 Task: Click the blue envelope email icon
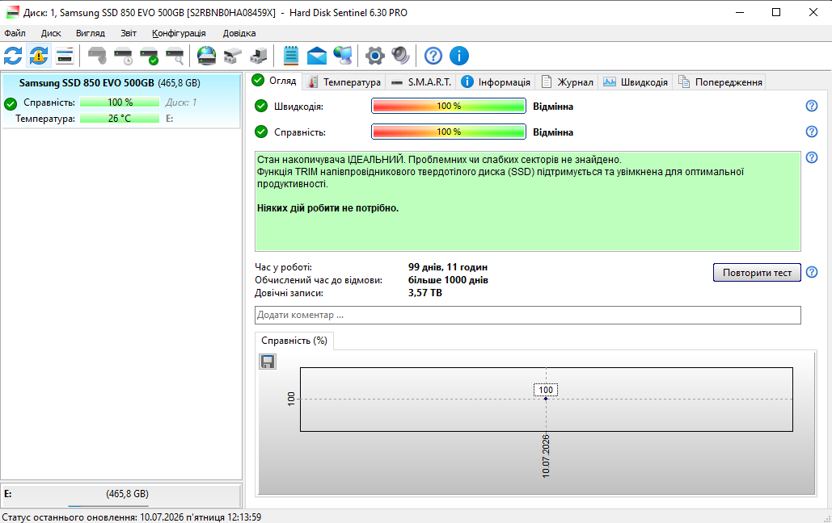[317, 56]
